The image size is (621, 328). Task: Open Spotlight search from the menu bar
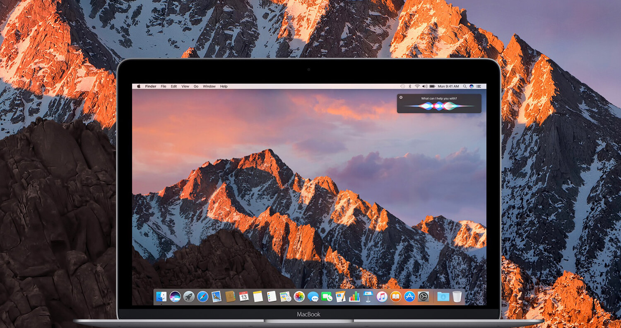click(465, 86)
